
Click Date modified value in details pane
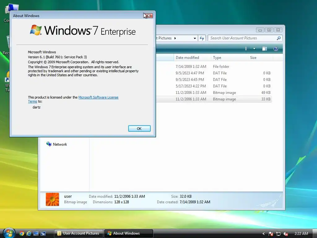129,196
